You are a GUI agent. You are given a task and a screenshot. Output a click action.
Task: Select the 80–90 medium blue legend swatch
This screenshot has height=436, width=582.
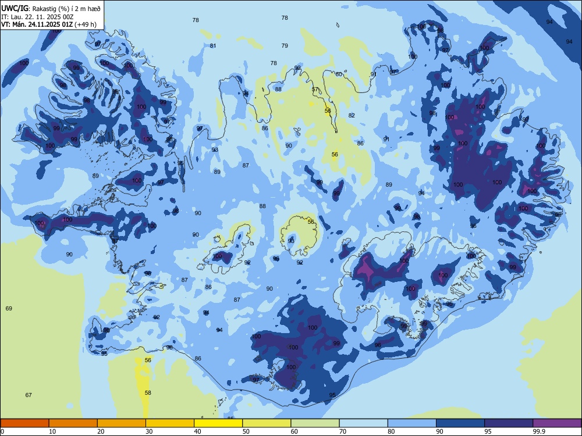pyautogui.click(x=412, y=423)
